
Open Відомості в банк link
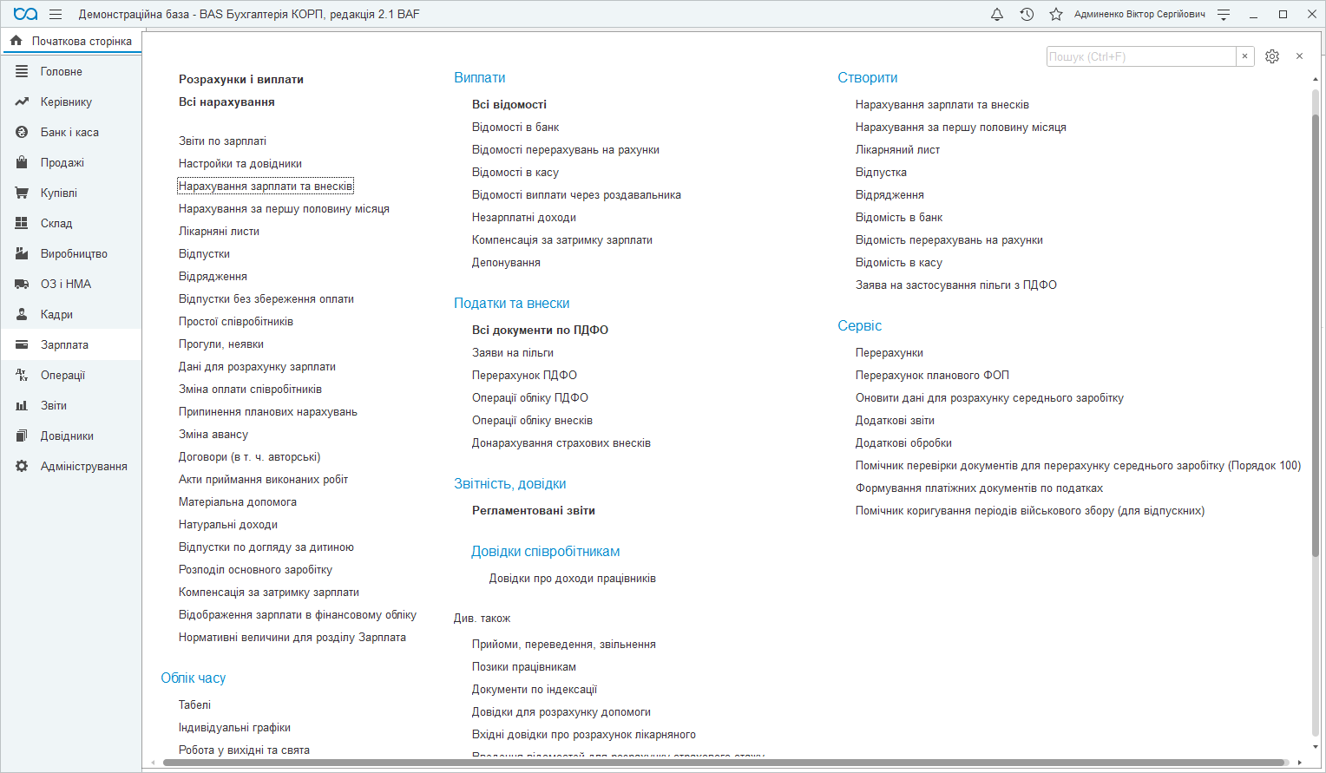[x=515, y=127]
